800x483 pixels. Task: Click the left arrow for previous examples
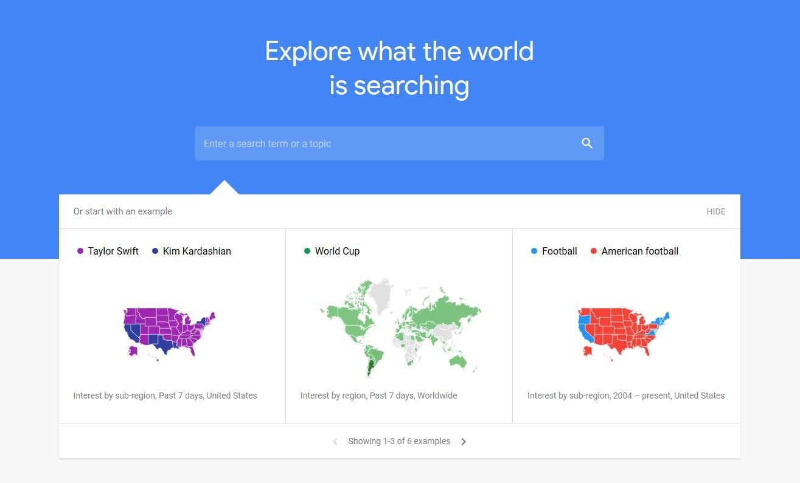[x=335, y=441]
